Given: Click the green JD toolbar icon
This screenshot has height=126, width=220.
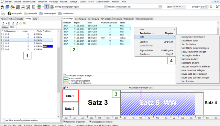Looking at the screenshot, I should [x=39, y=7].
